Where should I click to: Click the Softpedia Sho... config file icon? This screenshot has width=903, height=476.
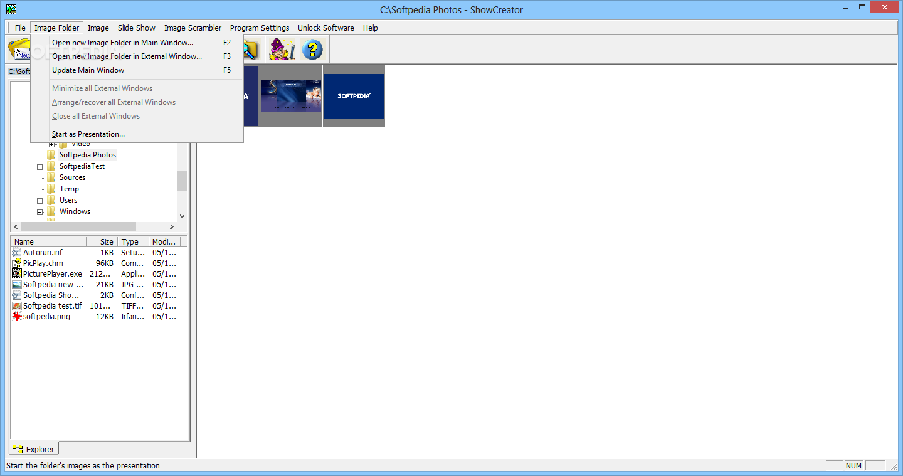click(x=17, y=295)
